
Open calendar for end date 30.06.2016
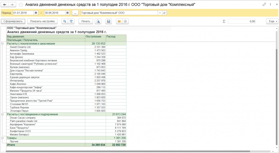pyautogui.click(x=67, y=13)
